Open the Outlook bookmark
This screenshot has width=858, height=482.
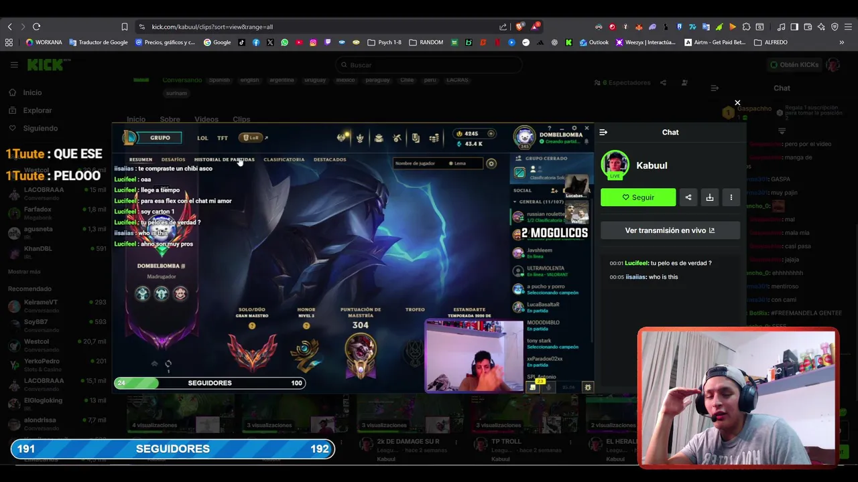[594, 42]
